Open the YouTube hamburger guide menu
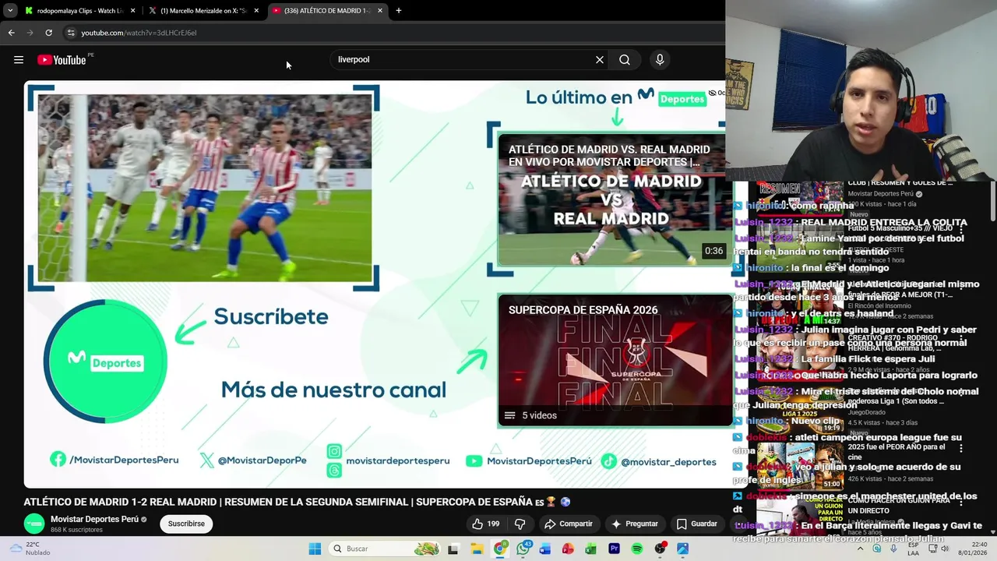997x561 pixels. pyautogui.click(x=19, y=60)
